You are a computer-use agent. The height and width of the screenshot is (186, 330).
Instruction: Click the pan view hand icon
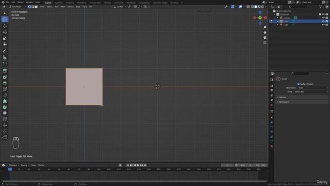click(265, 33)
